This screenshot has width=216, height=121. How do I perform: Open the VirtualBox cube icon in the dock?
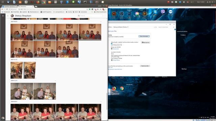[61, 2]
